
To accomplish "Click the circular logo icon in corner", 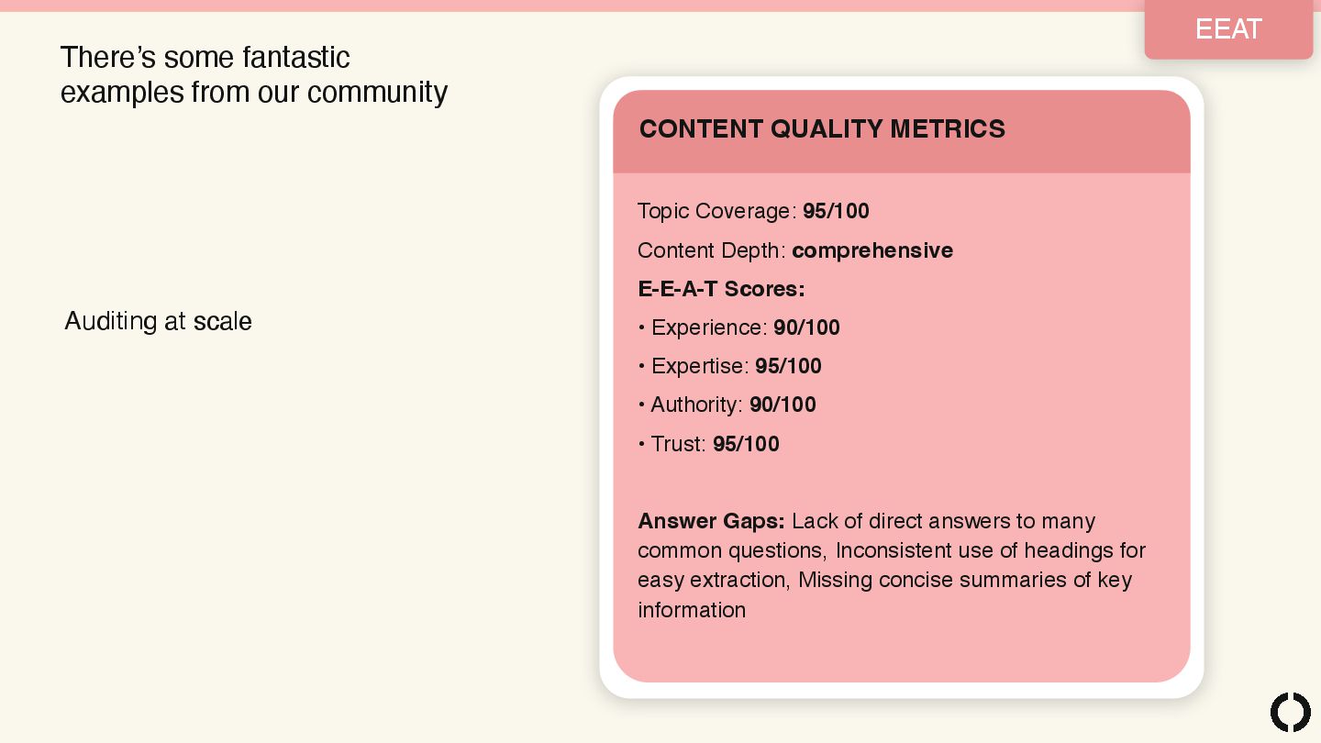I will pos(1290,712).
